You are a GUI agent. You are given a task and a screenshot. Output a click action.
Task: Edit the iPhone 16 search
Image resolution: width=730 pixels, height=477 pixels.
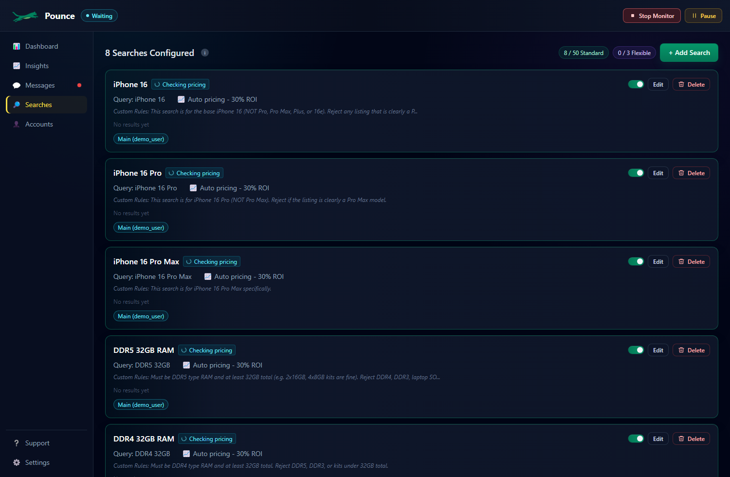[658, 84]
